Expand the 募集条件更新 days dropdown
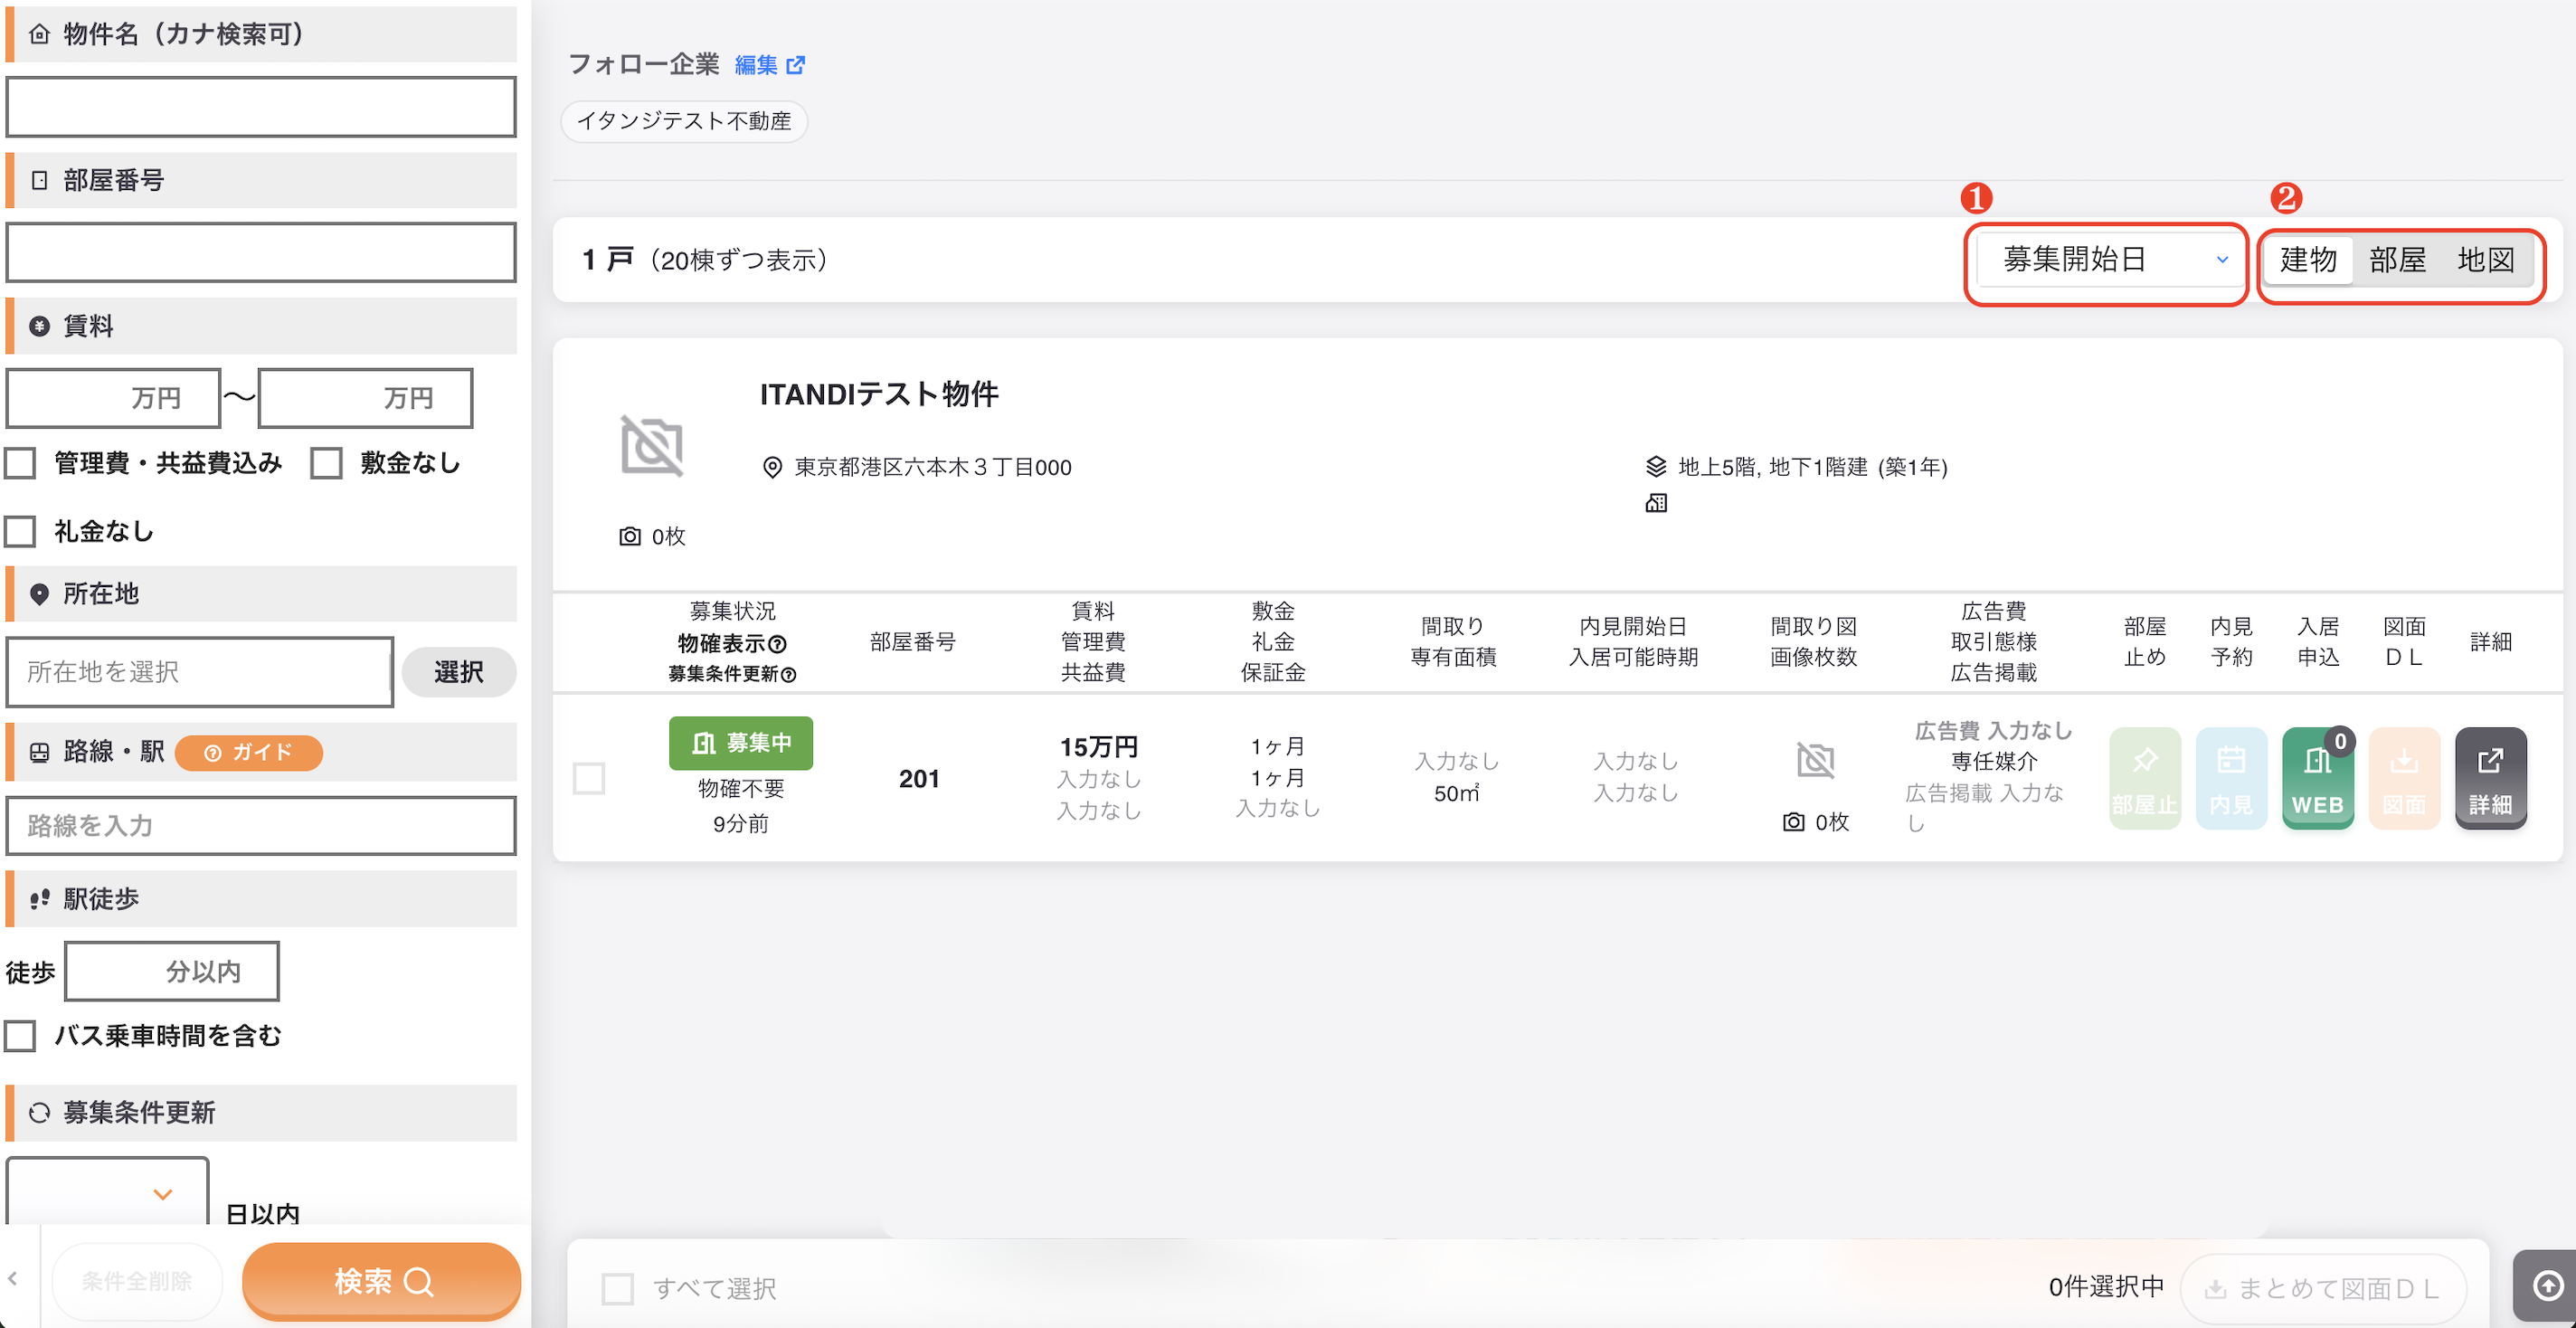This screenshot has width=2576, height=1328. coord(107,1192)
